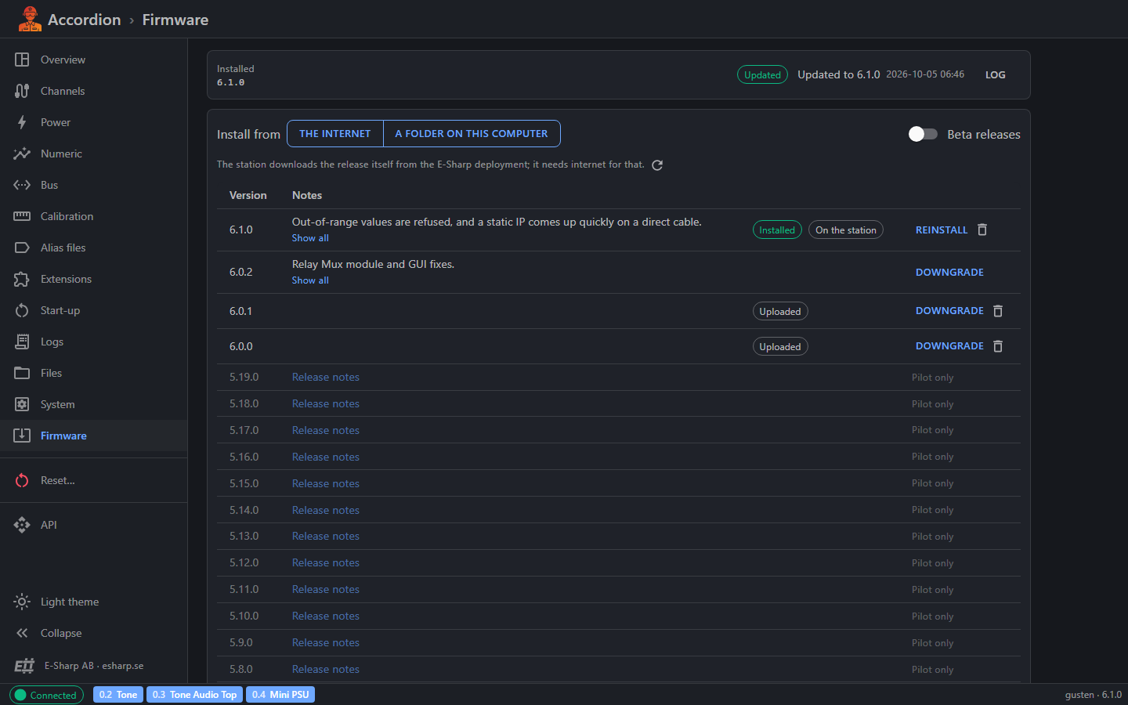Open the Bus sidebar icon
This screenshot has height=705, width=1128.
coord(22,185)
